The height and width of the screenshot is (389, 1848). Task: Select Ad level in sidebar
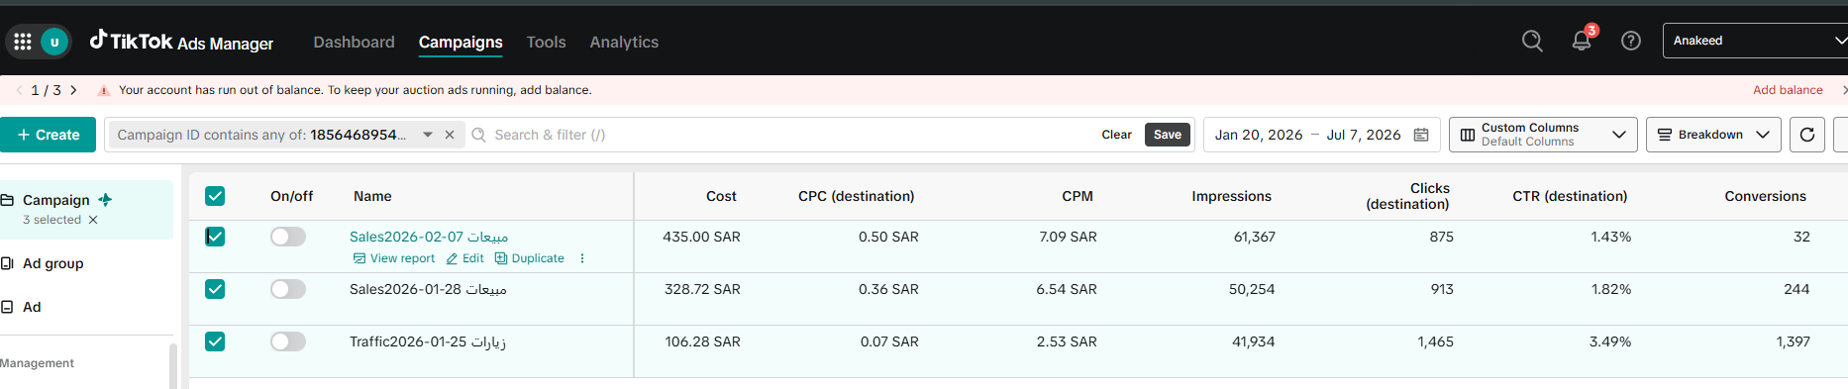click(32, 307)
